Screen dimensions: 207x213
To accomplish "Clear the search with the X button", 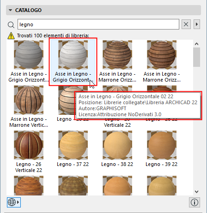I will pyautogui.click(x=186, y=24).
